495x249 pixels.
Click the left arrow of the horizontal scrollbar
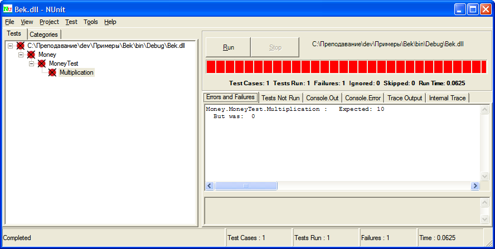click(210, 186)
